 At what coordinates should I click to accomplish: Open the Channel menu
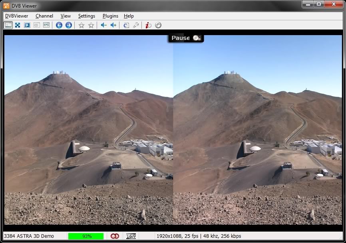(x=44, y=16)
